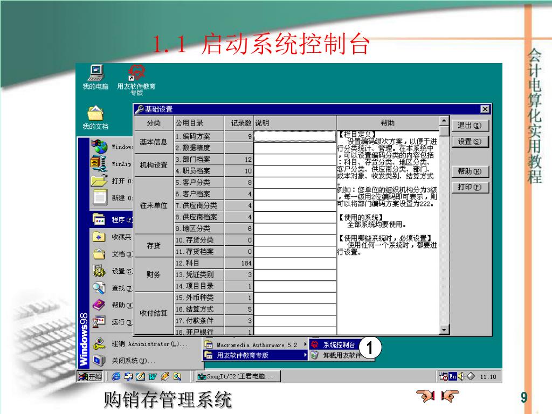Click the 收藏夹 icon in Start menu
This screenshot has width=552, height=414.
(x=99, y=237)
